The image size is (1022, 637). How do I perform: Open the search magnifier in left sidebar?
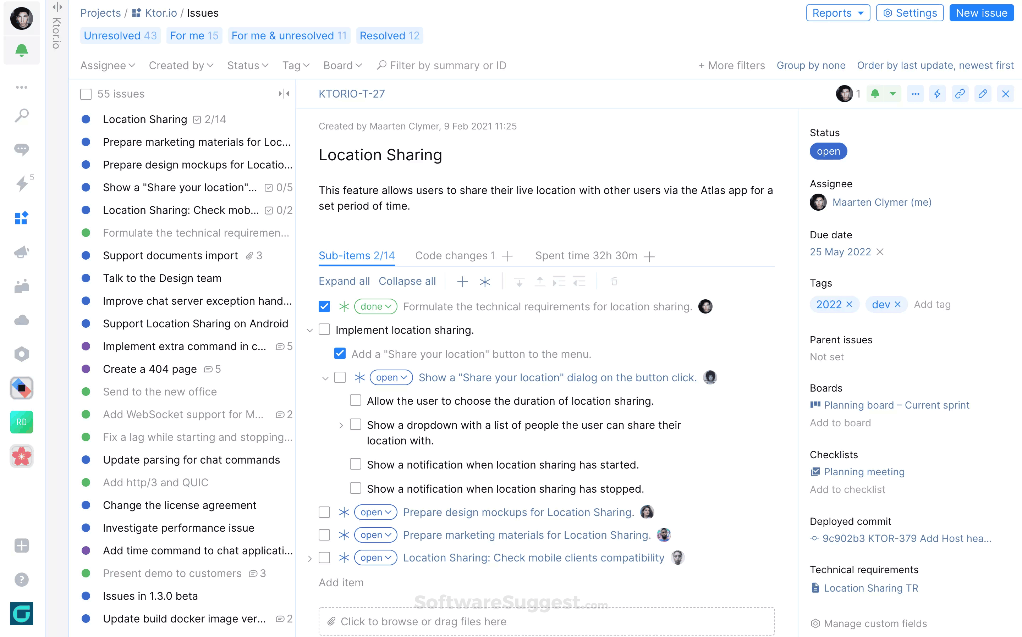22,115
